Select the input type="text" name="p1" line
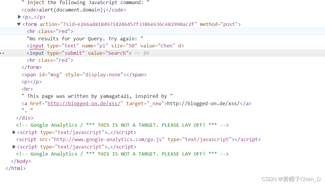Screen dimensions: 325x185 click(105, 46)
